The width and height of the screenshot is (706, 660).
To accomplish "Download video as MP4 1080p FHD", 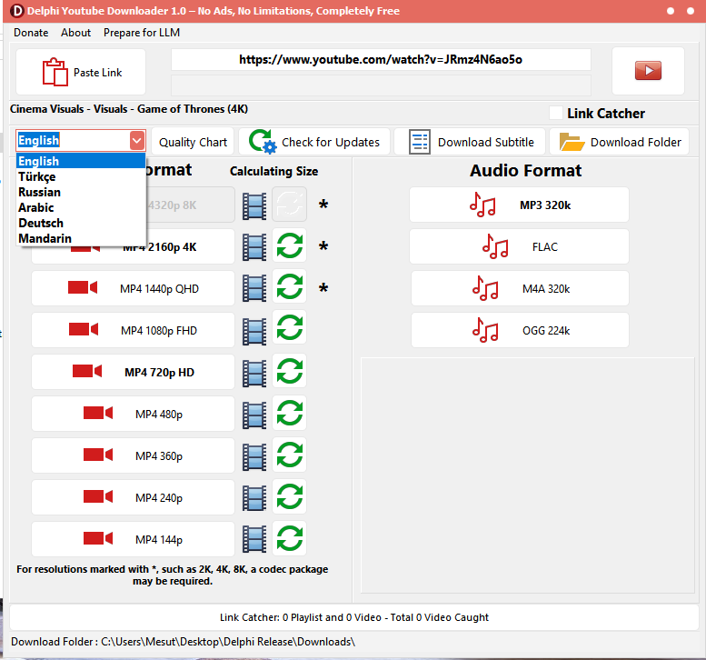I will tap(133, 330).
